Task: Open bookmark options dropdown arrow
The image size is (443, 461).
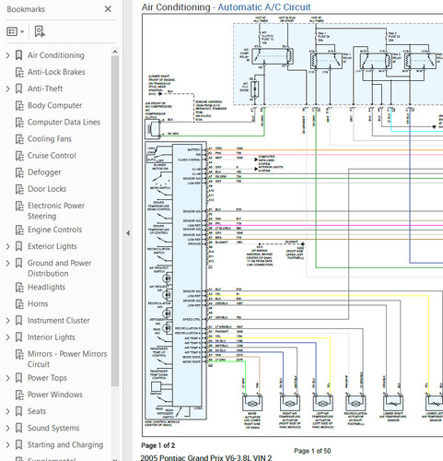Action: pyautogui.click(x=22, y=31)
